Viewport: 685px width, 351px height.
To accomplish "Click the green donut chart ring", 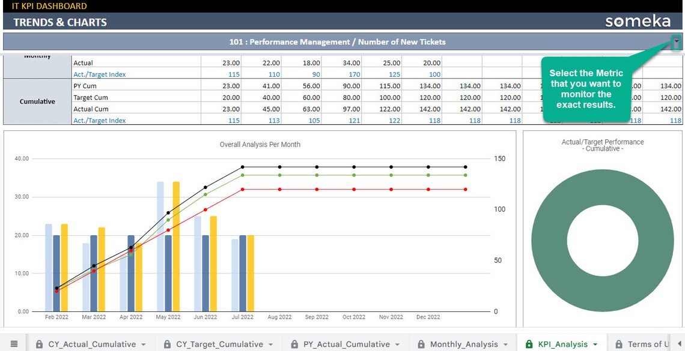I will tap(550, 241).
